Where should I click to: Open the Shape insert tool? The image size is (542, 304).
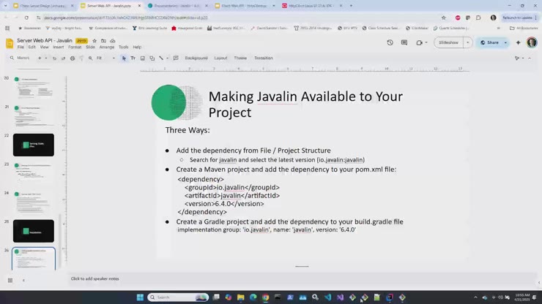(x=152, y=58)
